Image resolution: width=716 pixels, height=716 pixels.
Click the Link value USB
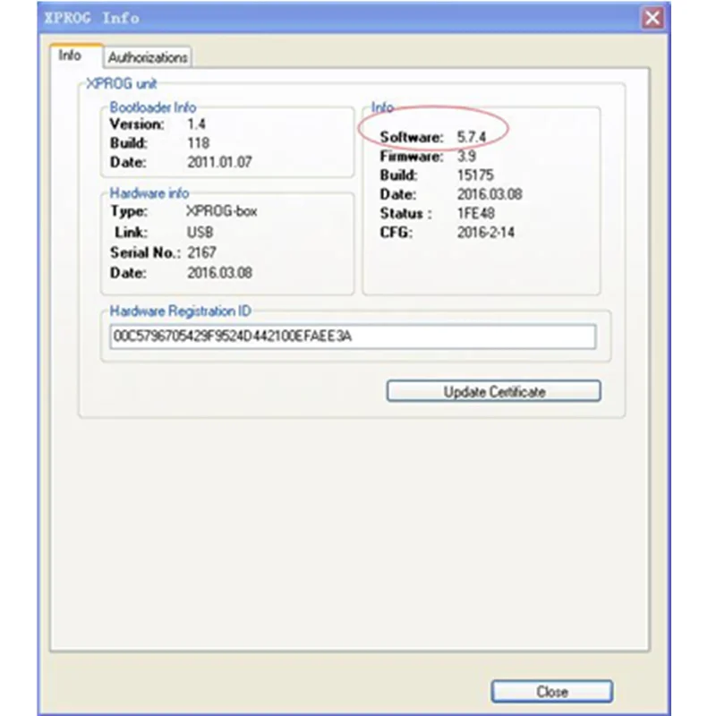click(200, 232)
